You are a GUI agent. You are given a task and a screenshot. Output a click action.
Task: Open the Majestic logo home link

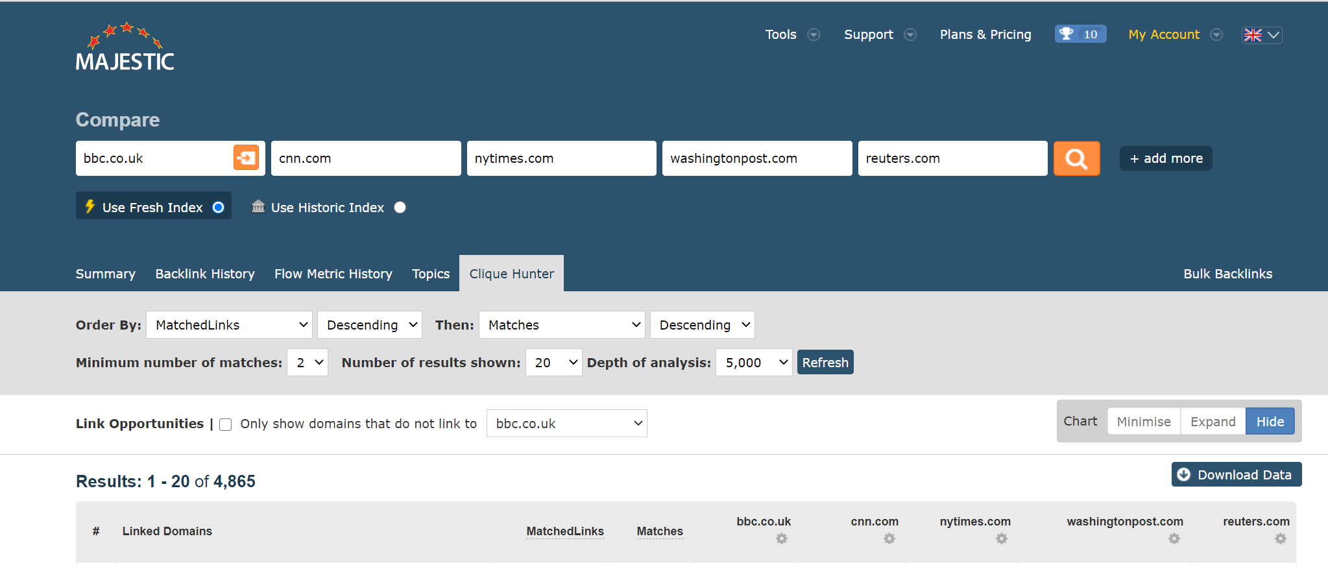pyautogui.click(x=125, y=47)
